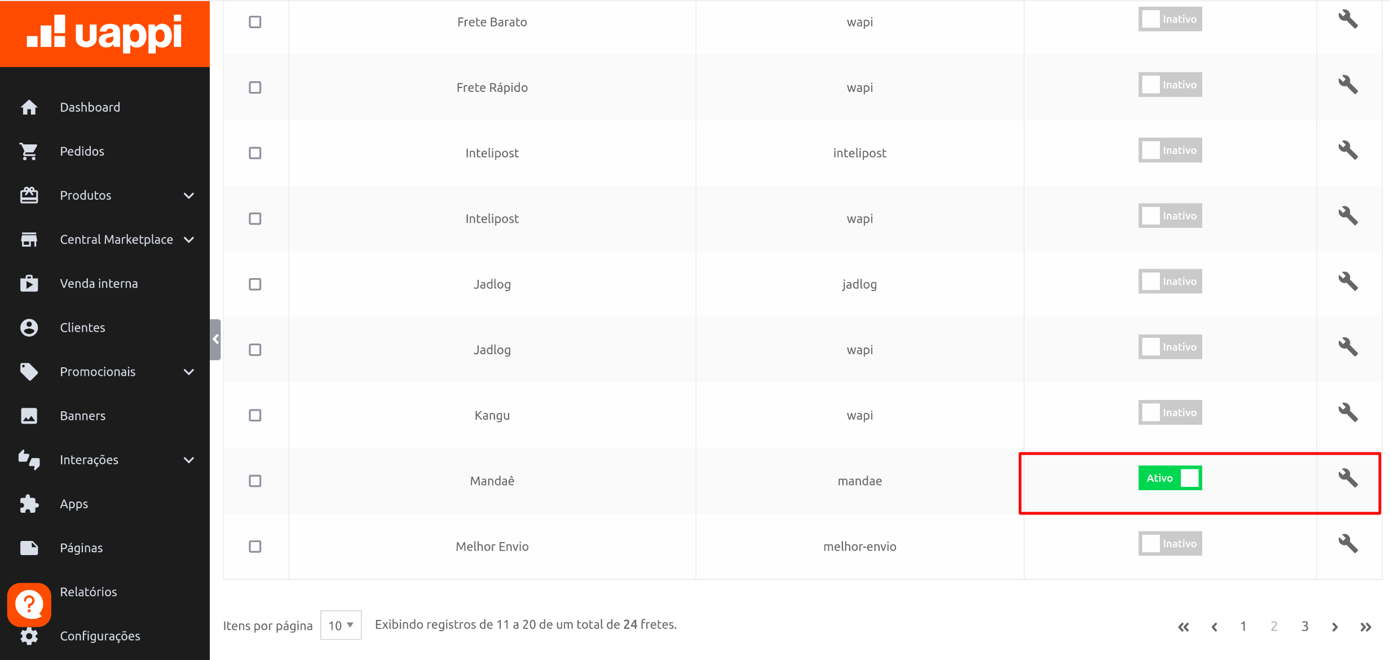Enable the Melhor Envio toggle
The width and height of the screenshot is (1390, 660).
click(1170, 544)
